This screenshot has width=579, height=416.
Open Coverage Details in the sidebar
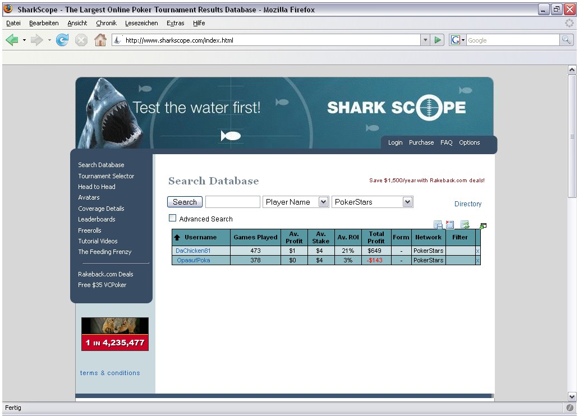(x=101, y=209)
